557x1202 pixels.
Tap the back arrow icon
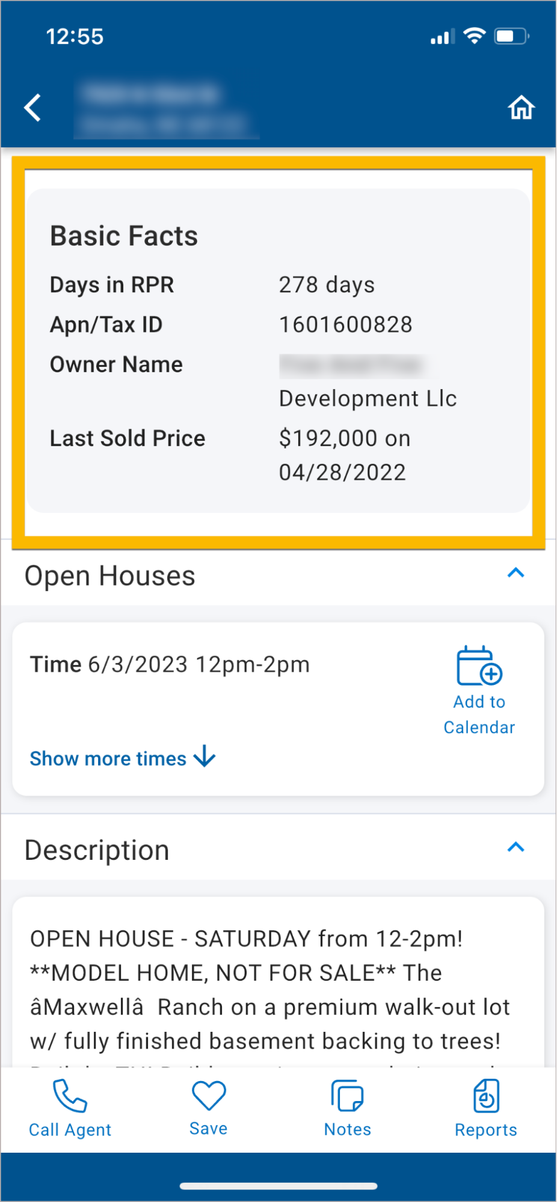33,108
